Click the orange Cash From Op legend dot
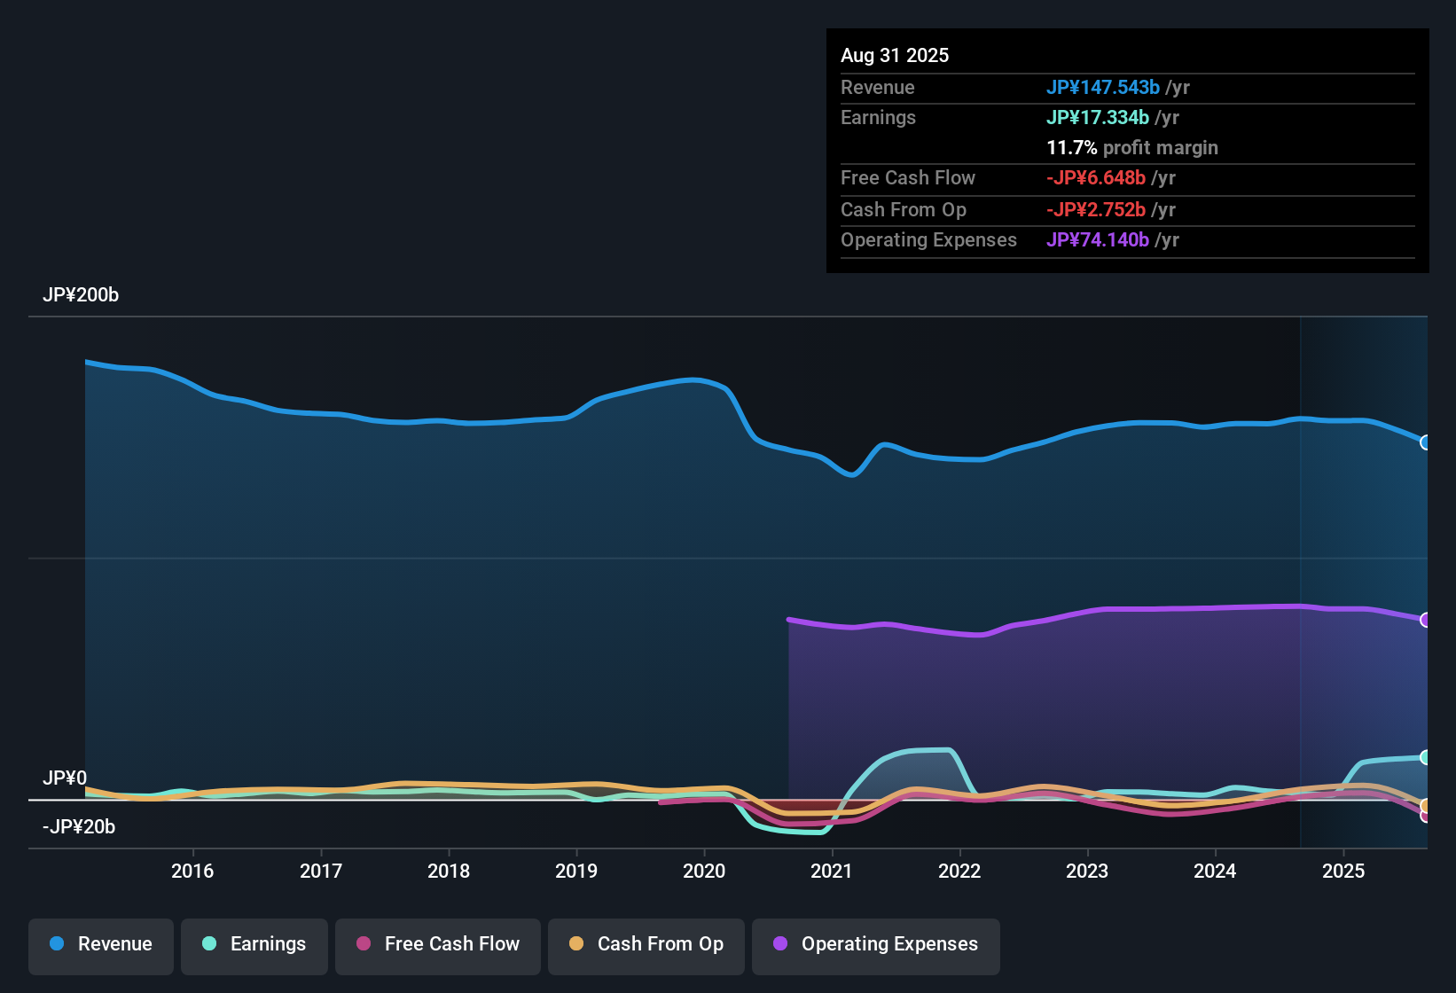 pyautogui.click(x=576, y=944)
